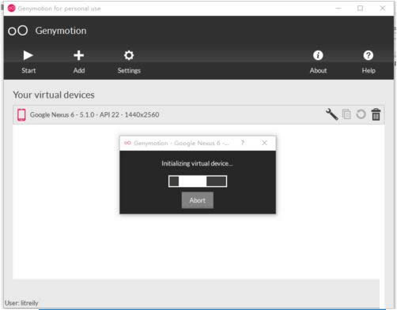Image resolution: width=397 pixels, height=310 pixels.
Task: Minimize the Genymotion main window
Action: (338, 9)
